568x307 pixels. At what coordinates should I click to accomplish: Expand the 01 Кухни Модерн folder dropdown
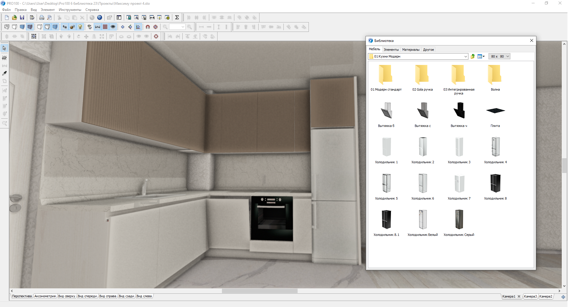(465, 56)
